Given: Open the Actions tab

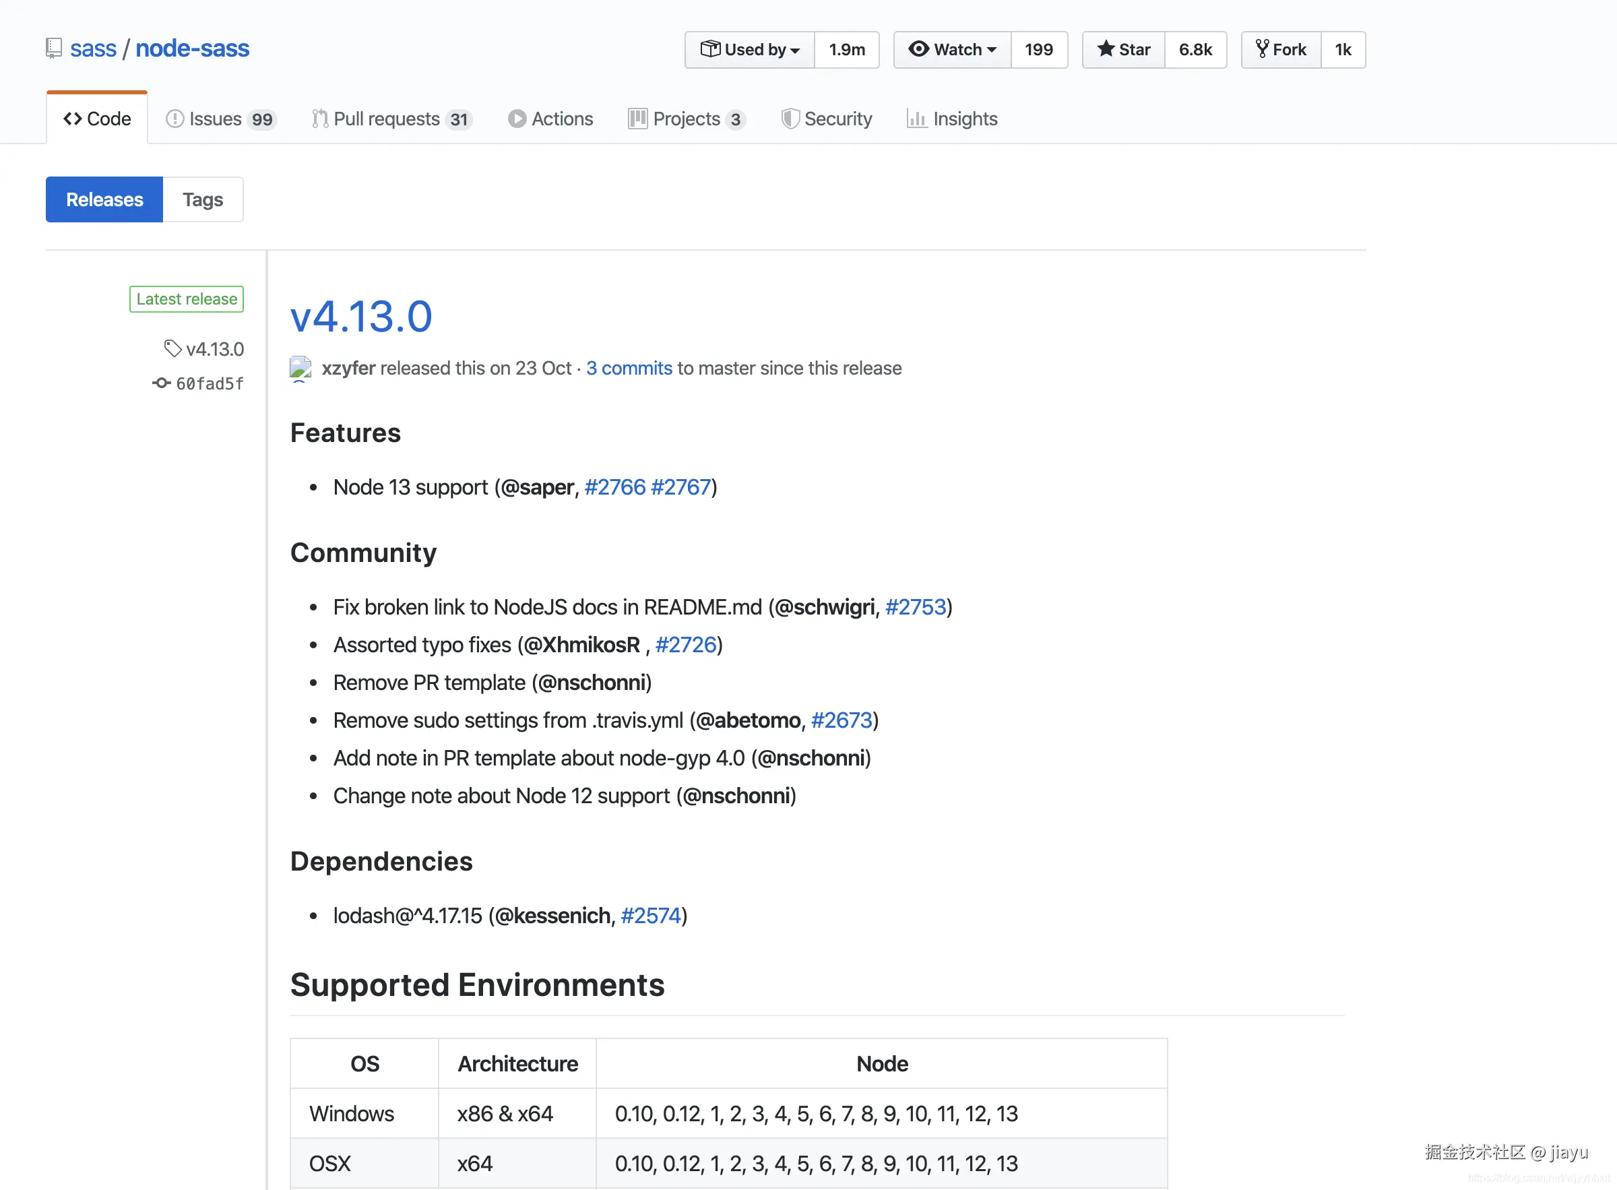Looking at the screenshot, I should (550, 119).
